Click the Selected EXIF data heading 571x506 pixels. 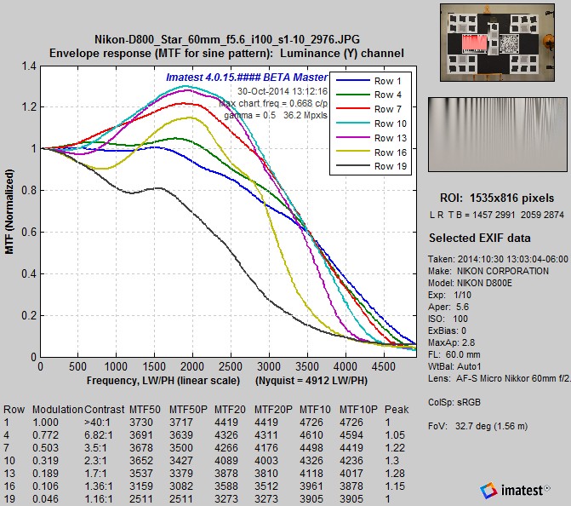point(480,238)
